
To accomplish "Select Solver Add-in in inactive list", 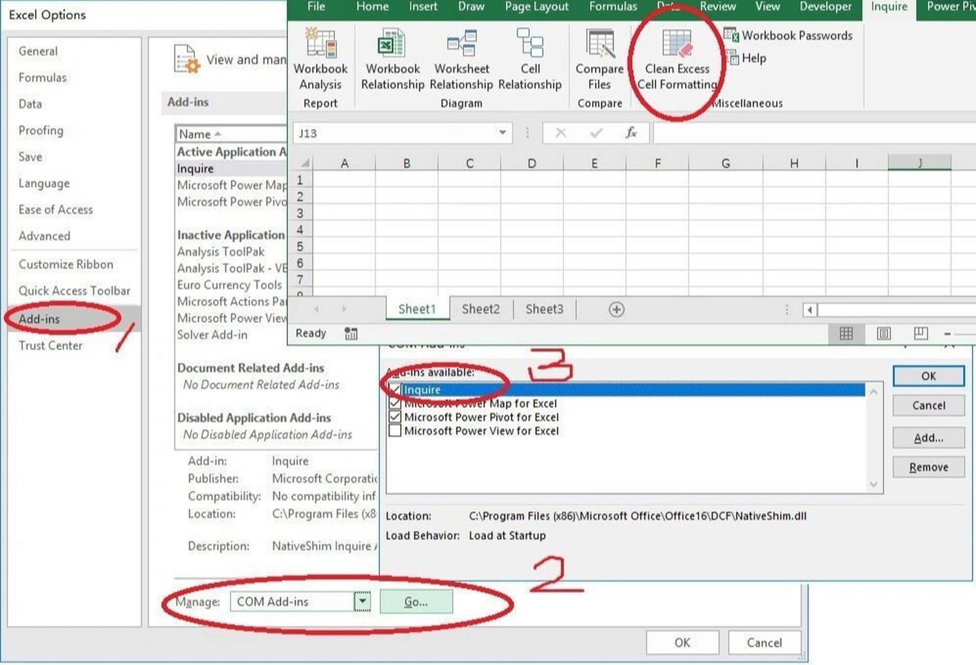I will click(x=212, y=335).
